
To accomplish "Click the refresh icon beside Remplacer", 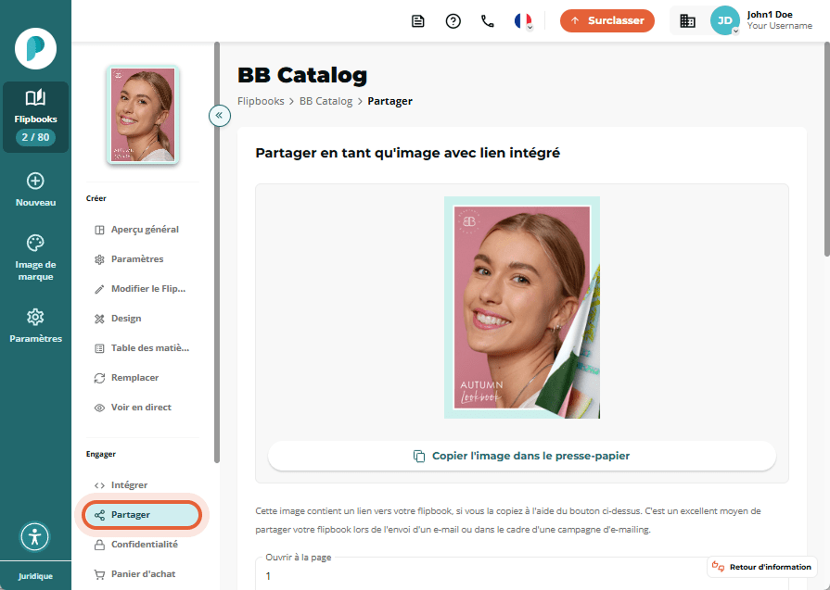I will (99, 378).
